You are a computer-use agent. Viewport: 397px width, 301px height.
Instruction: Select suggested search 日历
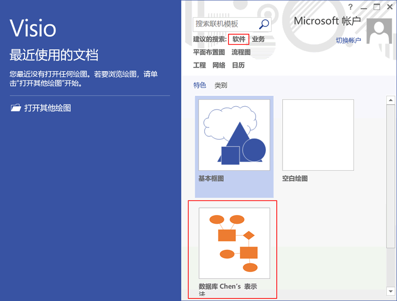click(238, 65)
